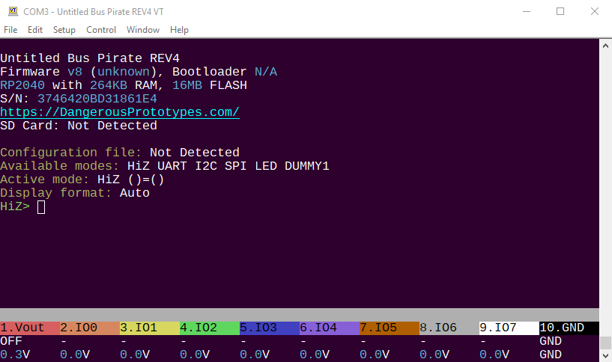Click the Tera Term VT title bar icon
Image resolution: width=612 pixels, height=362 pixels.
coord(13,11)
